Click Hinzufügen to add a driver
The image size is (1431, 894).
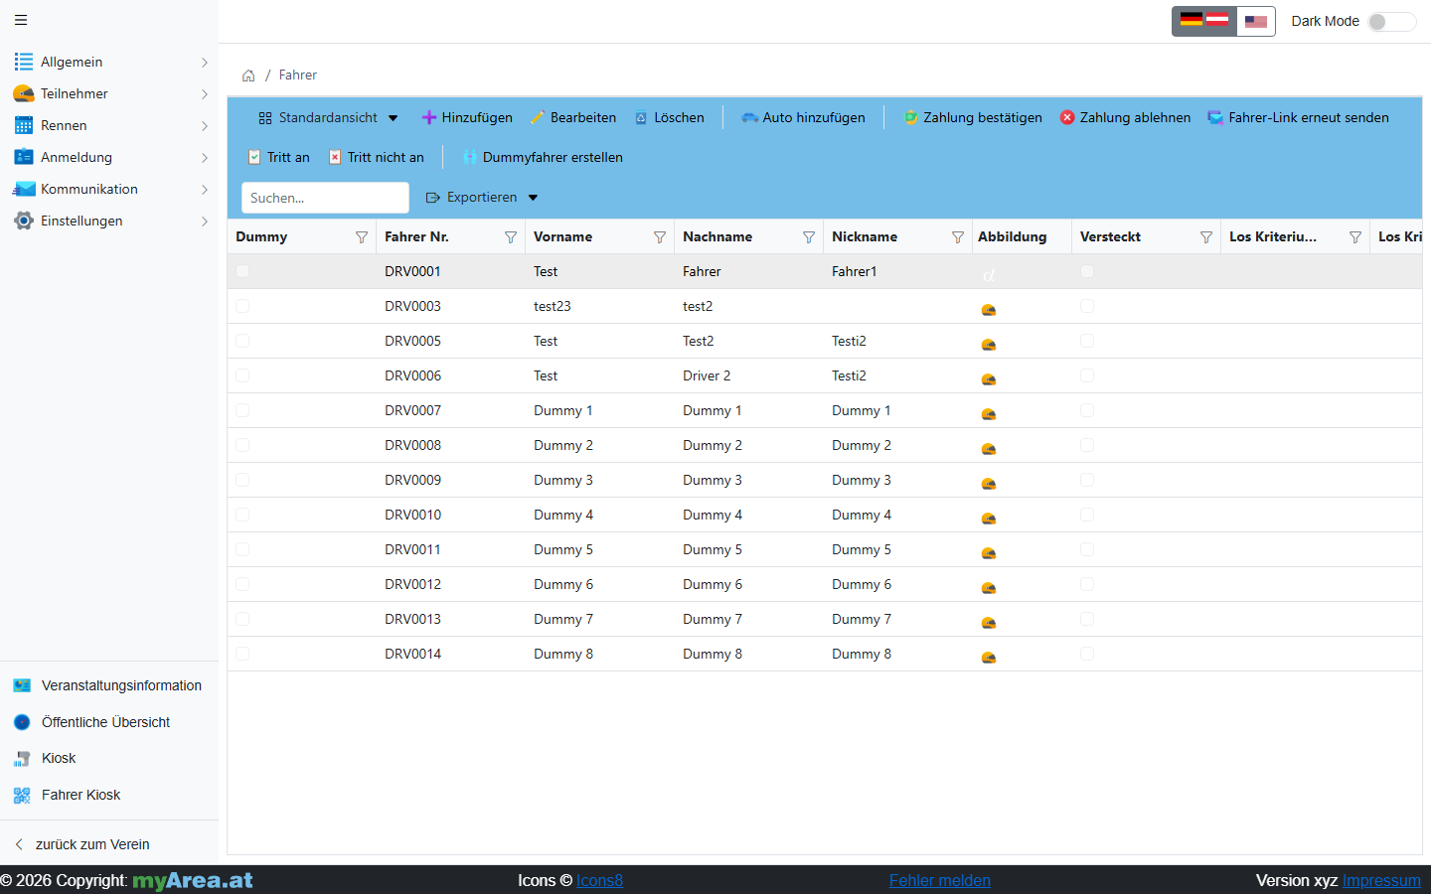click(467, 117)
